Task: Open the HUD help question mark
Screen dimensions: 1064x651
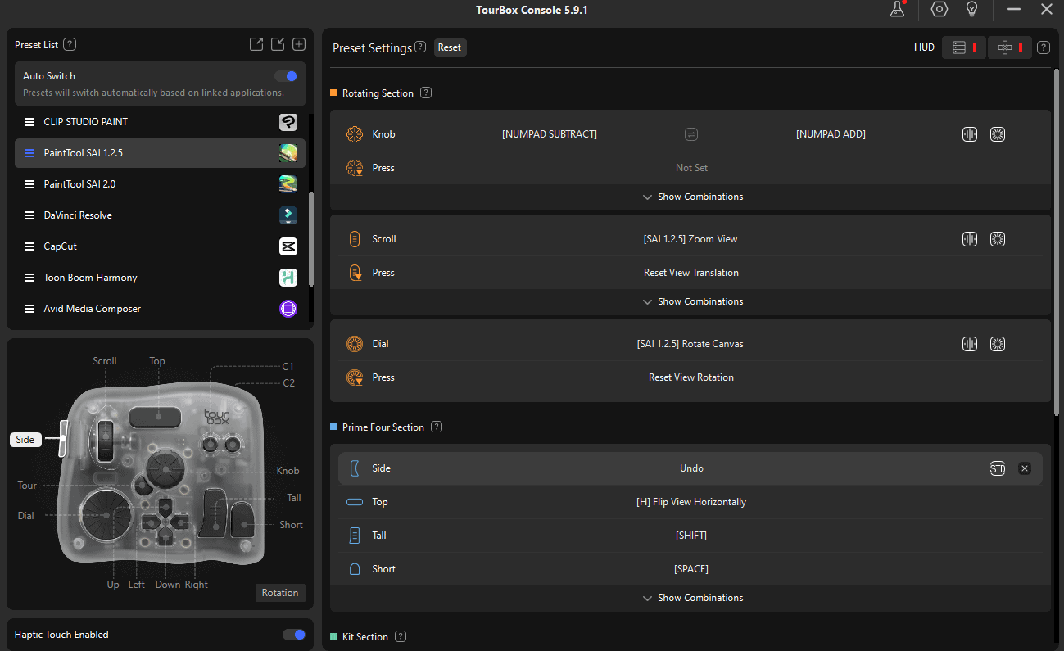Action: click(x=1043, y=47)
